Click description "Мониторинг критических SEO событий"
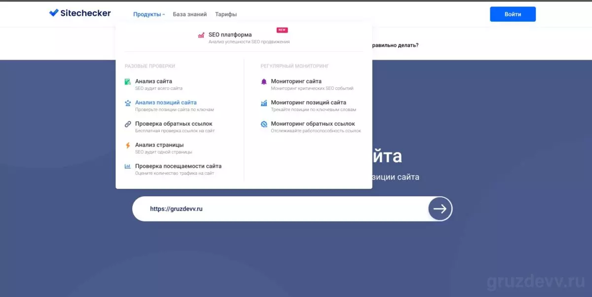The width and height of the screenshot is (592, 297). coord(312,88)
